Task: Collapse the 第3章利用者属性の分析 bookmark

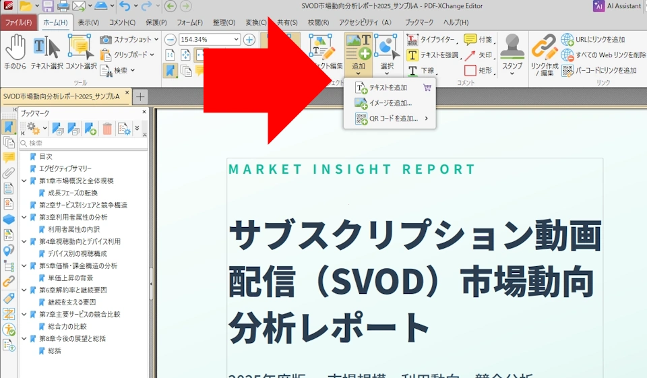Action: pyautogui.click(x=24, y=218)
